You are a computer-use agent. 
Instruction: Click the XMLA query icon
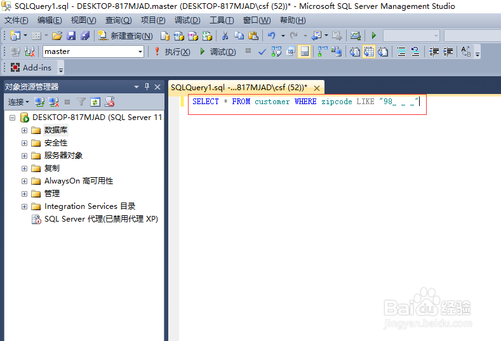coord(207,36)
